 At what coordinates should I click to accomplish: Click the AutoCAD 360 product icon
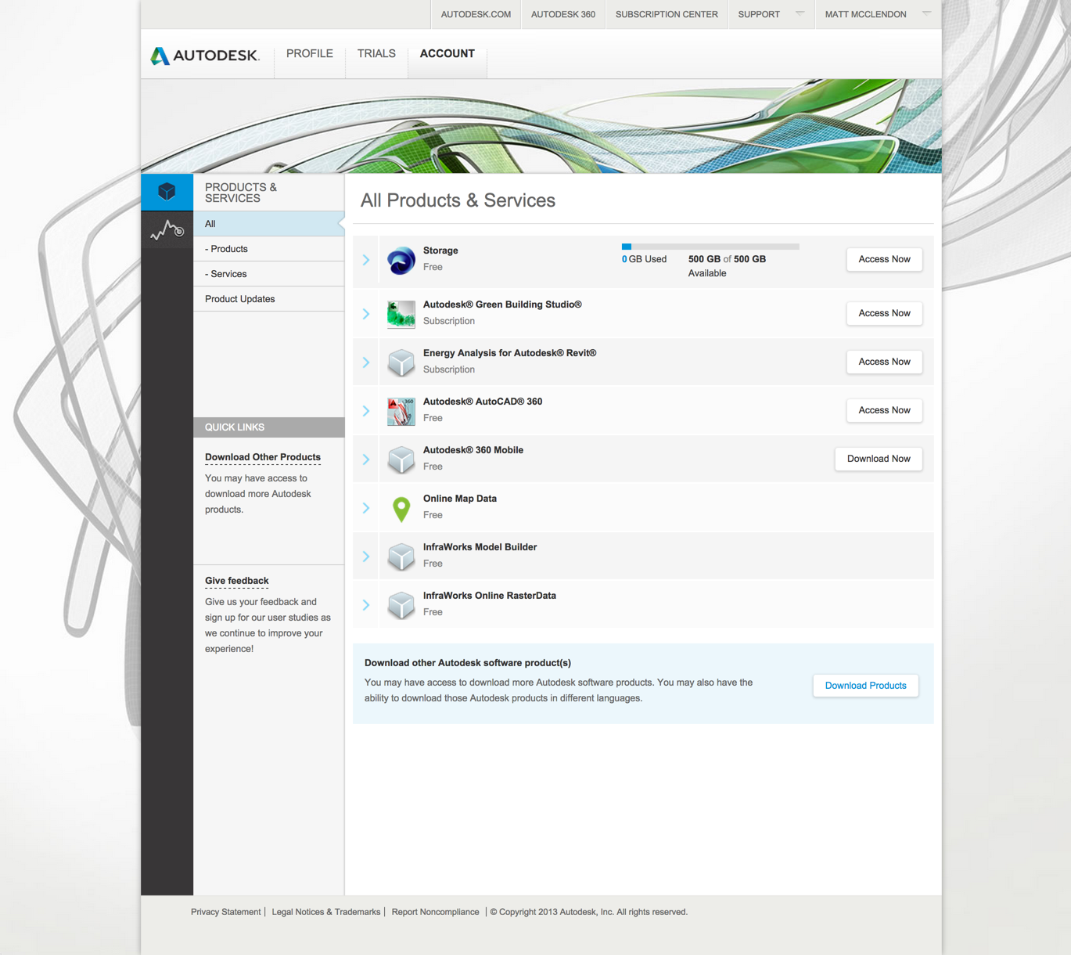tap(401, 411)
